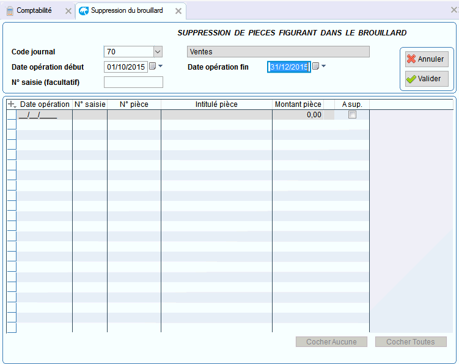Close the window with top-right X

click(x=454, y=10)
